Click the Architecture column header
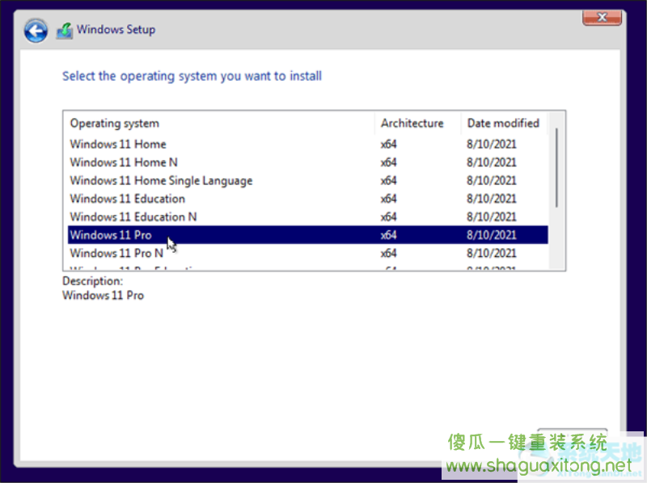Viewport: 647px width, 483px height. click(418, 124)
